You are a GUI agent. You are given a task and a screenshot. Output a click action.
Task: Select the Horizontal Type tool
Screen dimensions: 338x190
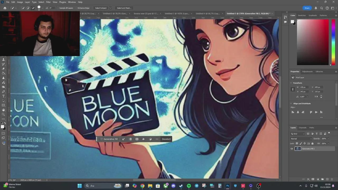[3, 96]
